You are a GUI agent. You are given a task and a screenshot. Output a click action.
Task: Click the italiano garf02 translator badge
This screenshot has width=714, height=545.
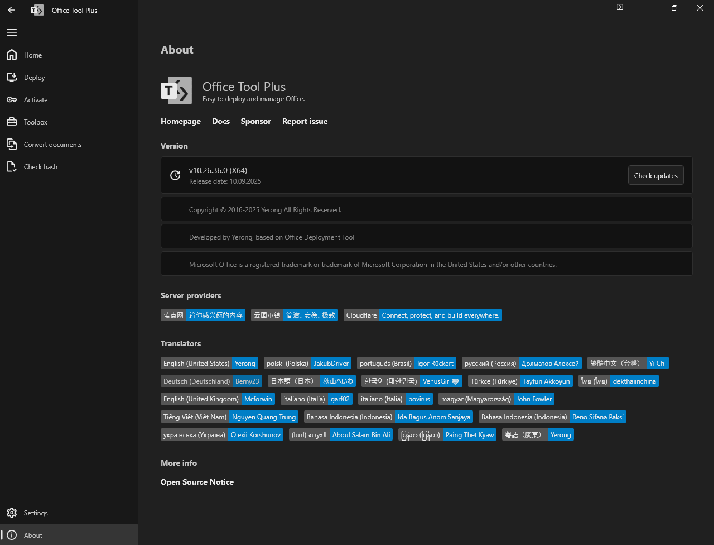pyautogui.click(x=316, y=399)
